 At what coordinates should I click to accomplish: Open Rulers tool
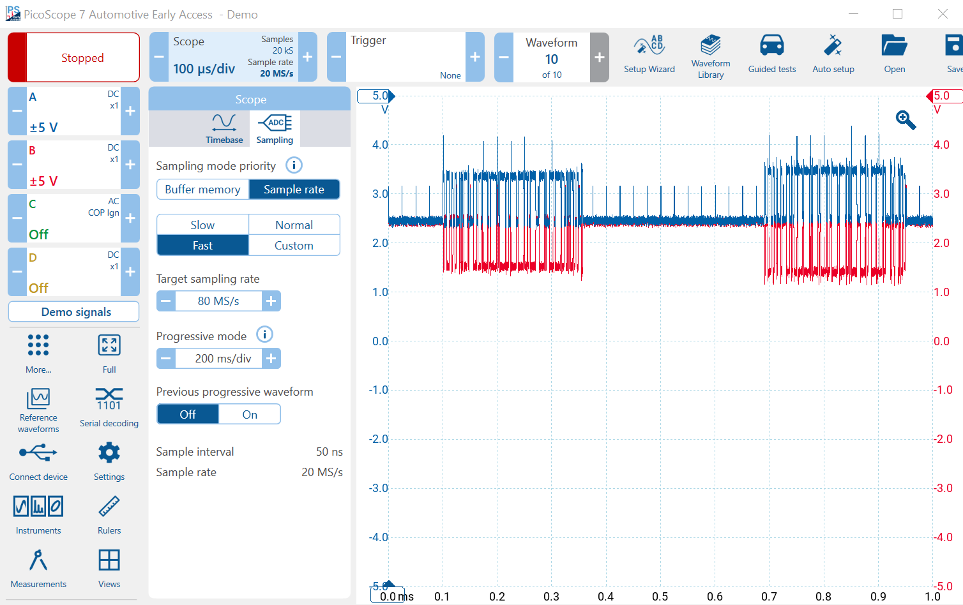[109, 514]
